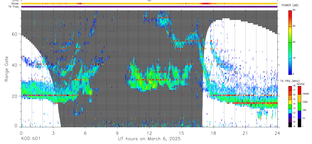Click the green 100–1000 NOISE swatch
Viewport: 312px width, 144px height.
[x=299, y=106]
